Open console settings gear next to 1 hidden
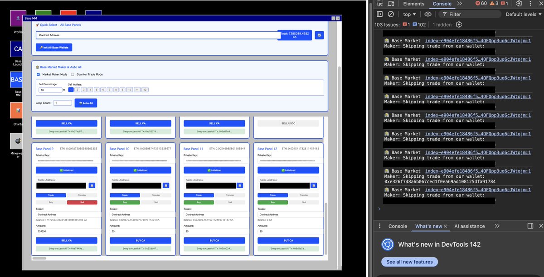This screenshot has height=277, width=544. point(459,24)
